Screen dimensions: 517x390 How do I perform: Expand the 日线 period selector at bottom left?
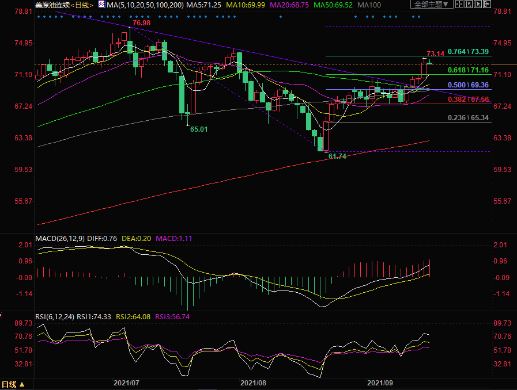tap(13, 384)
